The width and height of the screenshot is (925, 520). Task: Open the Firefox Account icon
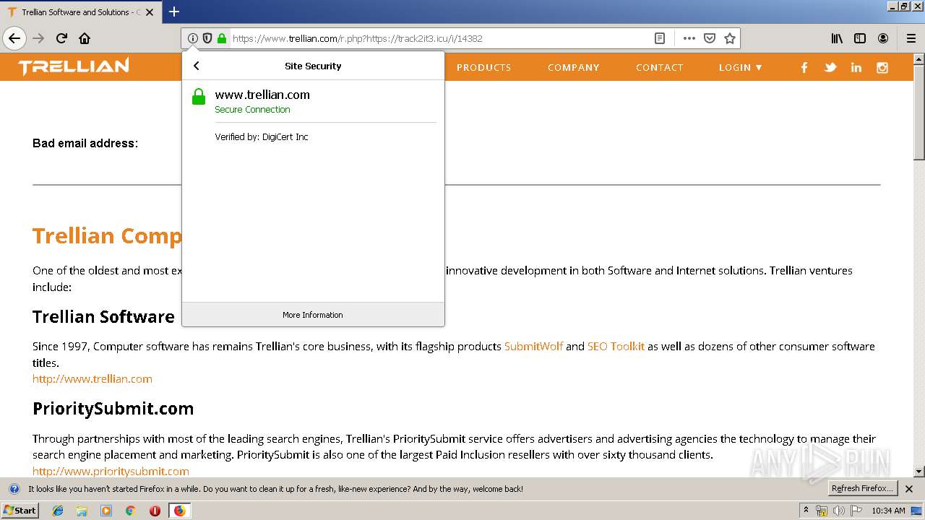883,39
